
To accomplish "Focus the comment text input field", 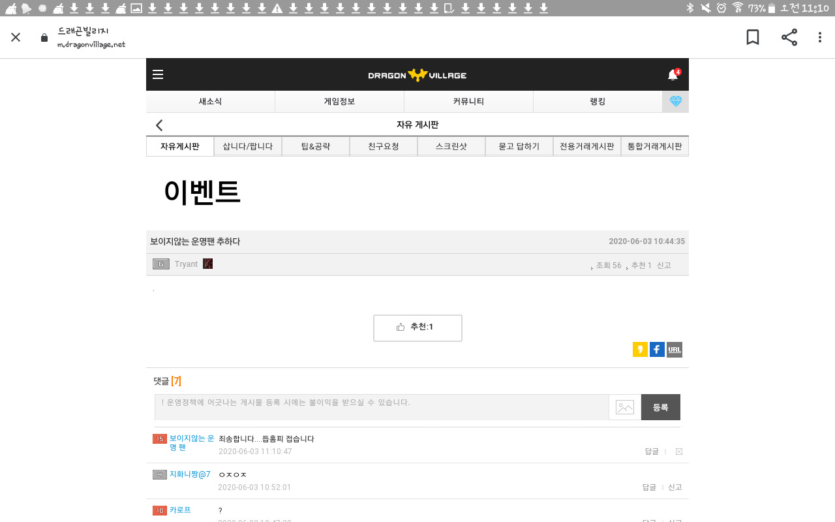I will pyautogui.click(x=382, y=407).
